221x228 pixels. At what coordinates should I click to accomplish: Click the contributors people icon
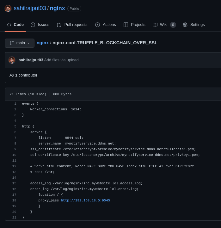click(x=12, y=75)
